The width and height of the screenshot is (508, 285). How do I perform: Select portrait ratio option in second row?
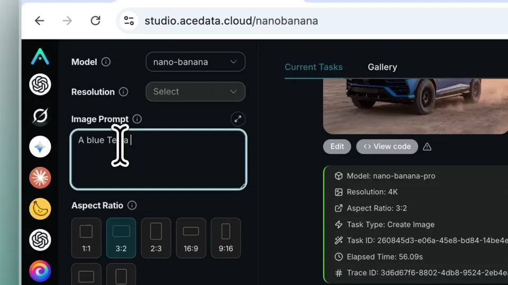tap(121, 274)
